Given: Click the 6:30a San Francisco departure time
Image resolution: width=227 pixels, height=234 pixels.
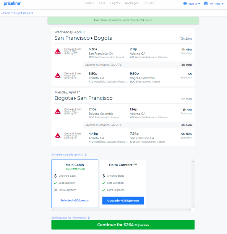Looking at the screenshot, I should tap(93, 49).
